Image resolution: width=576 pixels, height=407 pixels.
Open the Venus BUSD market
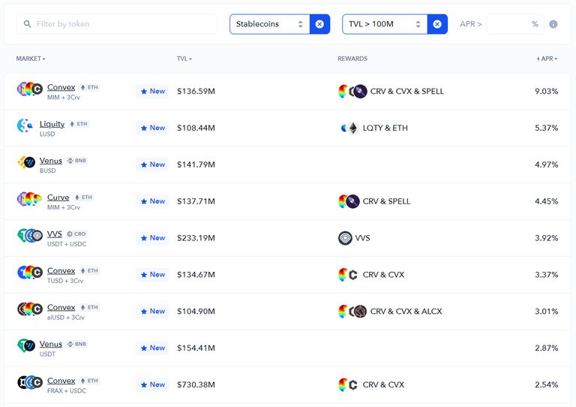click(x=51, y=161)
